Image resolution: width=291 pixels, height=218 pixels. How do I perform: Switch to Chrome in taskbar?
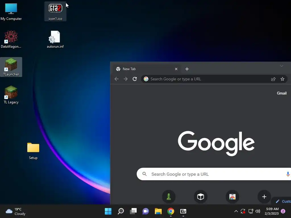[x=171, y=211]
